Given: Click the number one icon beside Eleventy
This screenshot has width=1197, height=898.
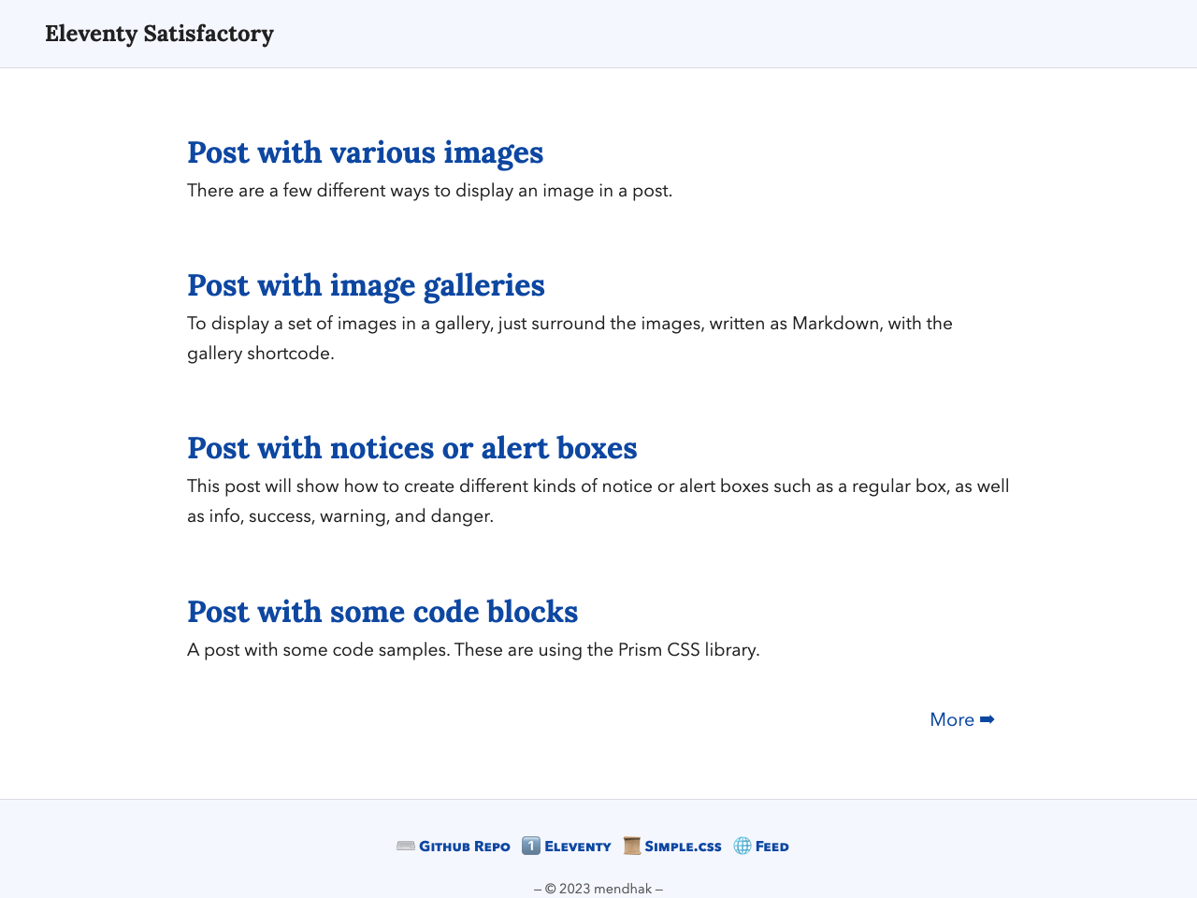Looking at the screenshot, I should pyautogui.click(x=531, y=846).
